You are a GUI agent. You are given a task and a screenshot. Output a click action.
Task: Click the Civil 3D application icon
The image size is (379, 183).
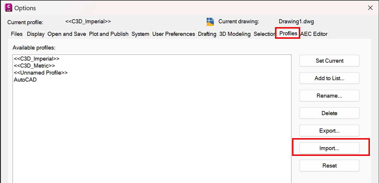8,8
